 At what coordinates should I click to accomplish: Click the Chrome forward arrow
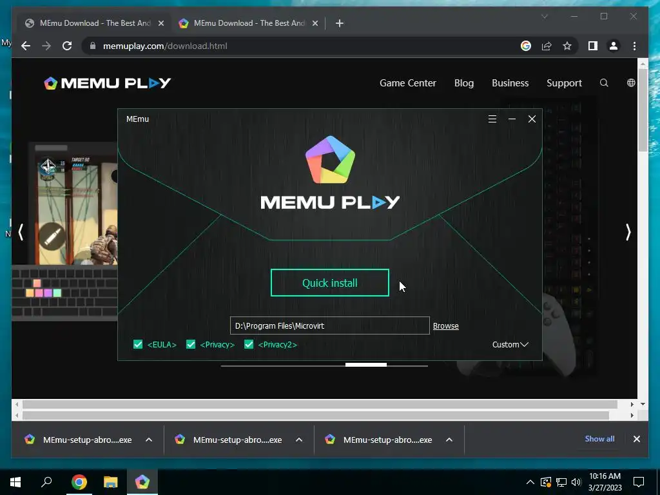pos(46,46)
